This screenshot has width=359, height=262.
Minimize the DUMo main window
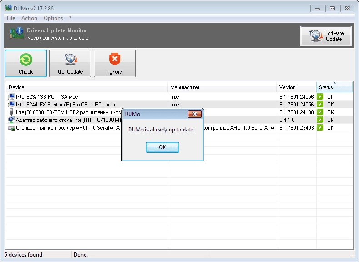(x=317, y=9)
